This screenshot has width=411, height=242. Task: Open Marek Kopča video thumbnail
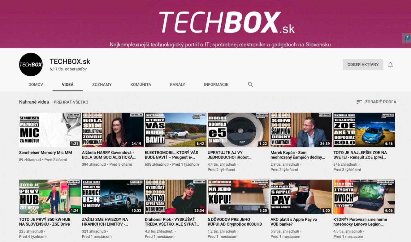[x=301, y=130]
